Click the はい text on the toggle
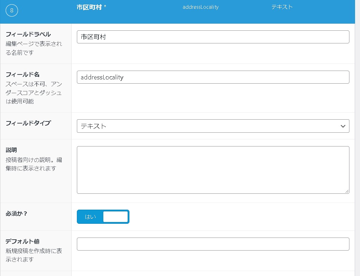360x276 pixels. pos(90,217)
